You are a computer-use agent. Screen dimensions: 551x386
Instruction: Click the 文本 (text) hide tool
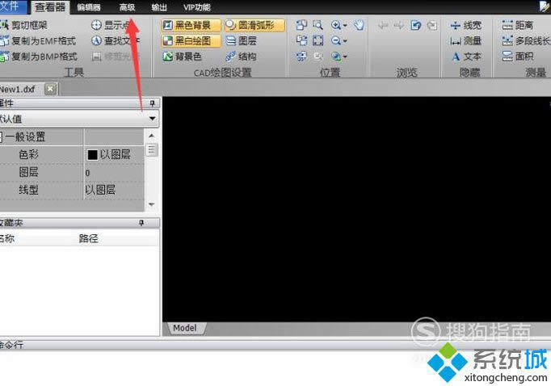click(x=466, y=57)
